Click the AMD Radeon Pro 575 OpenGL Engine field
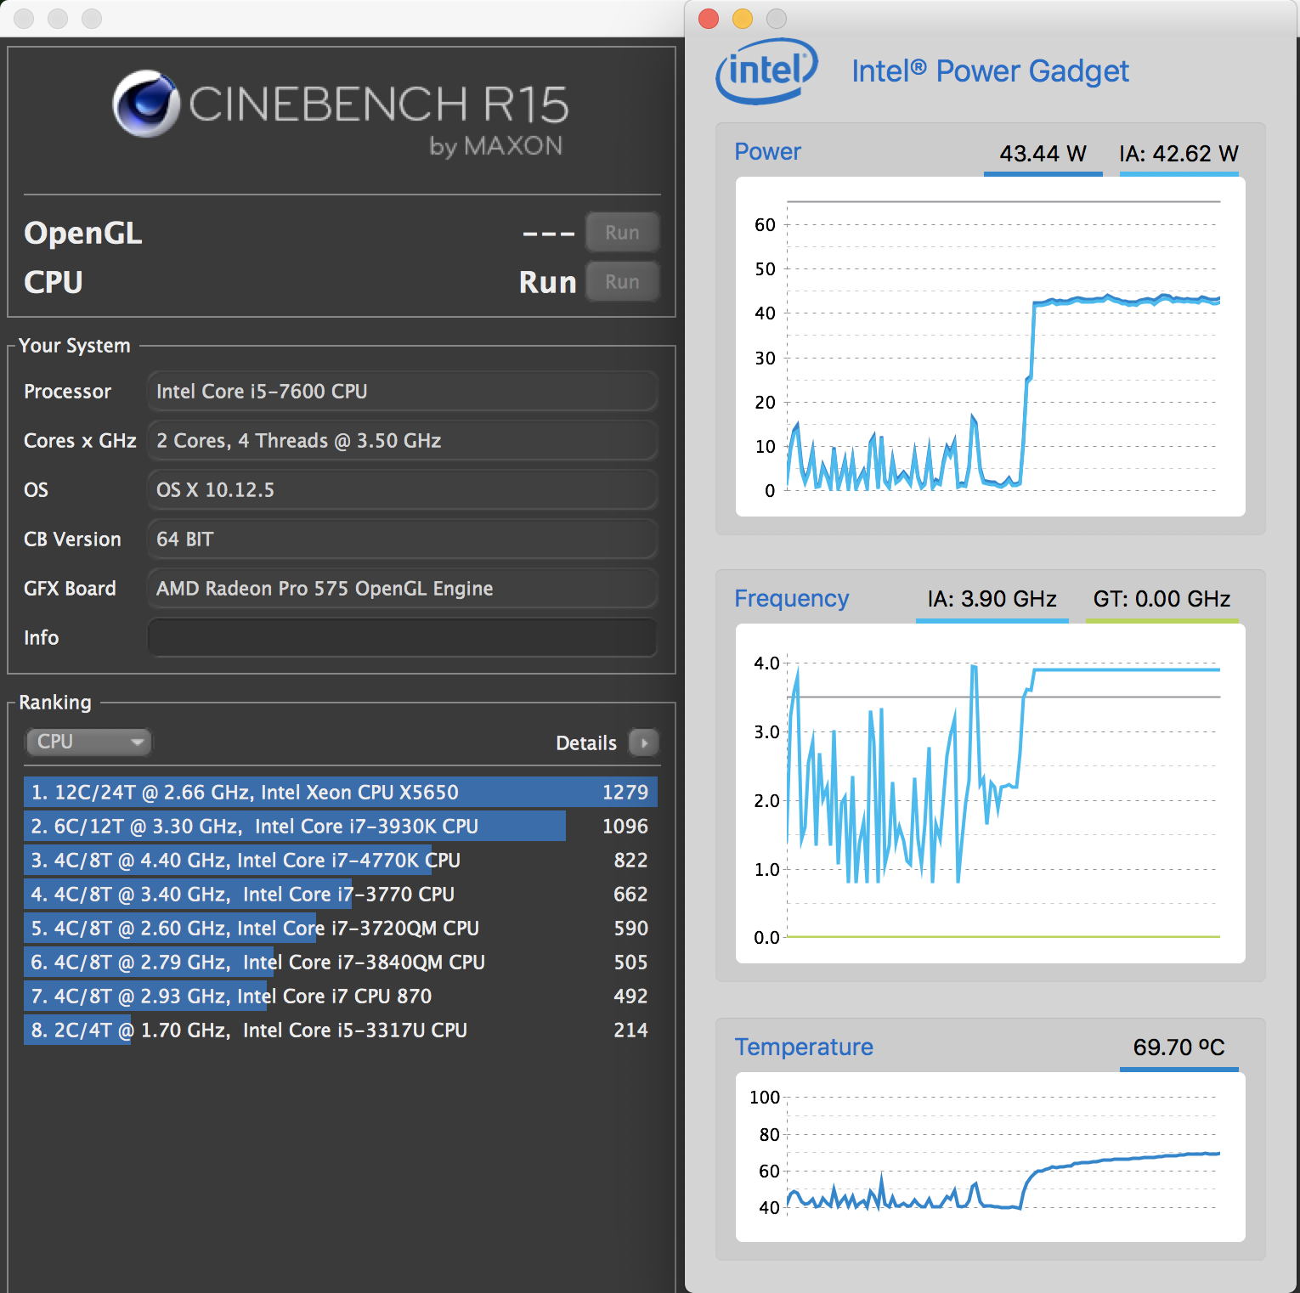This screenshot has height=1293, width=1300. [402, 588]
